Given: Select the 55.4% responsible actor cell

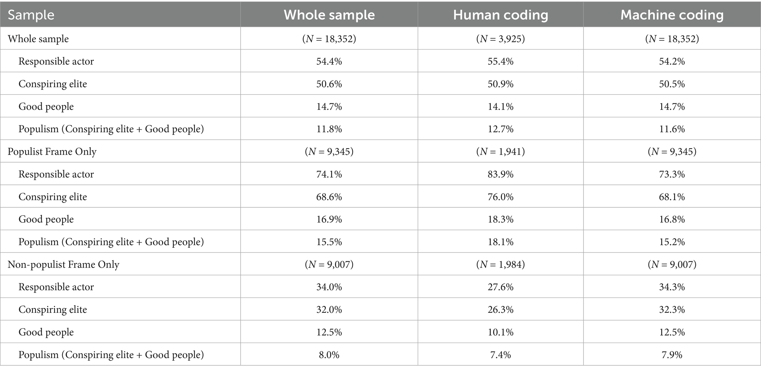Looking at the screenshot, I should (x=500, y=61).
